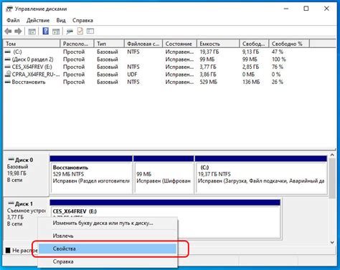Screen dimensions: 340x270
Task: Click the disk pane scrollbar down arrow
Action: click(x=332, y=243)
